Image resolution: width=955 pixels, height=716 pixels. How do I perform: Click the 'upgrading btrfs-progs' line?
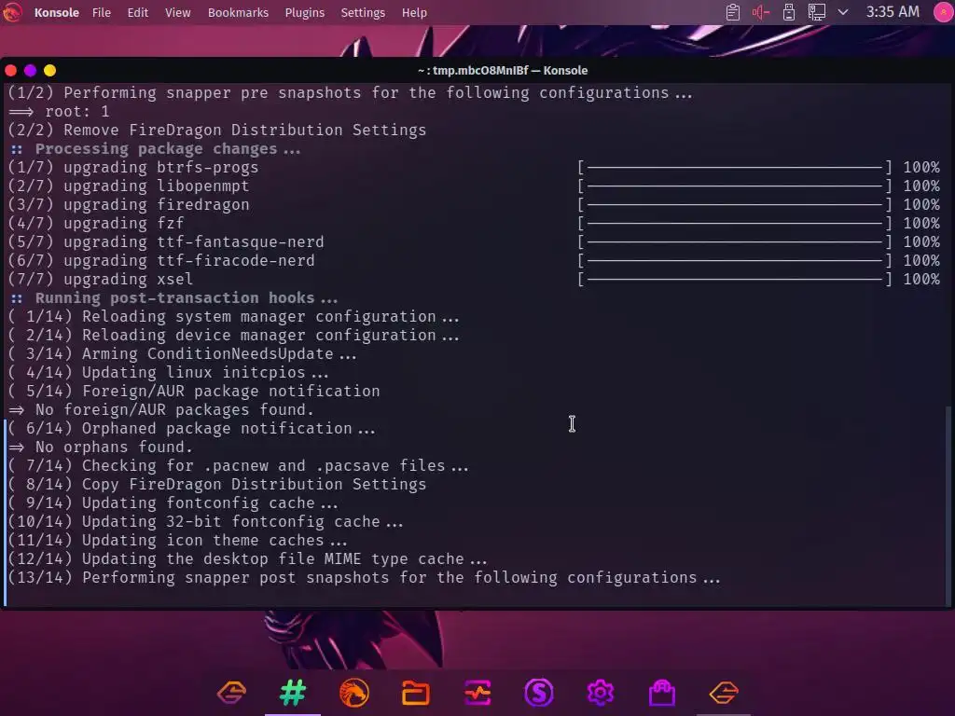click(x=133, y=168)
